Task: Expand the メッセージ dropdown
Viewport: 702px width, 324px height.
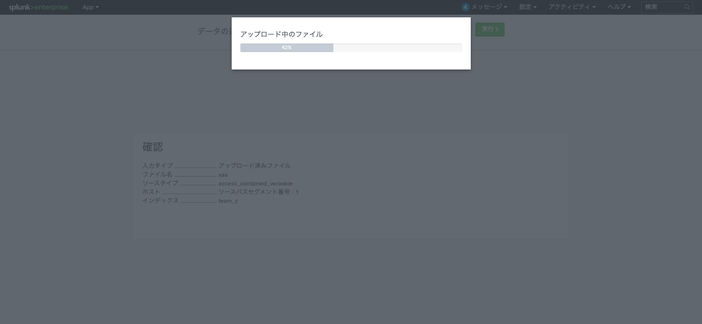Action: point(489,7)
